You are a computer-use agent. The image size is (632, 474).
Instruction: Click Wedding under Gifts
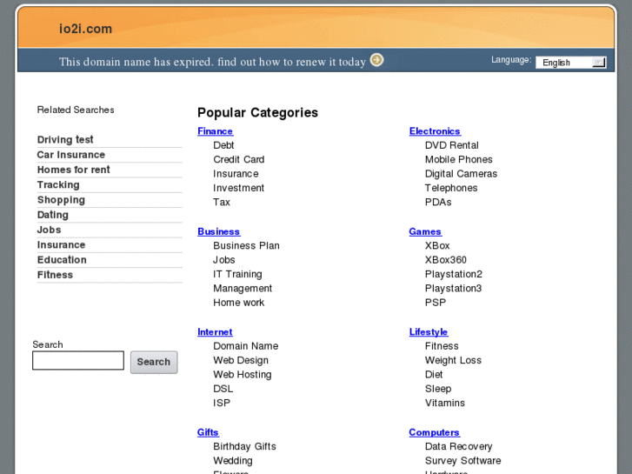pyautogui.click(x=233, y=461)
